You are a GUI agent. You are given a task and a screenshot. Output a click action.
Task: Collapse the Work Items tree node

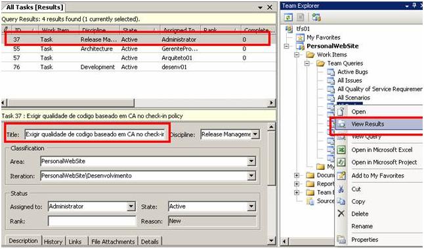tap(297, 55)
